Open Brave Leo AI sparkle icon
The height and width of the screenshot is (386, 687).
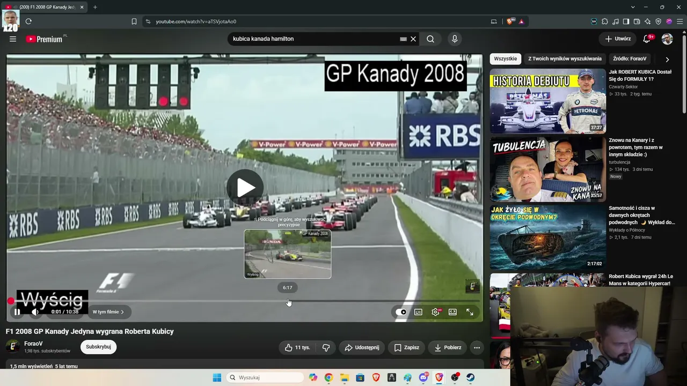[x=648, y=21]
